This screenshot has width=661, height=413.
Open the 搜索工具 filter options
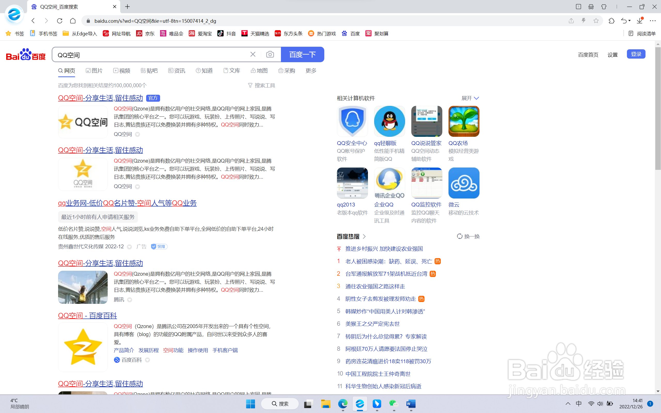pyautogui.click(x=261, y=85)
